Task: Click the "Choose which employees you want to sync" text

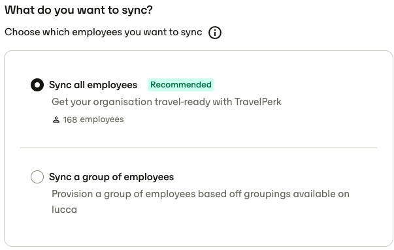Action: pyautogui.click(x=103, y=32)
